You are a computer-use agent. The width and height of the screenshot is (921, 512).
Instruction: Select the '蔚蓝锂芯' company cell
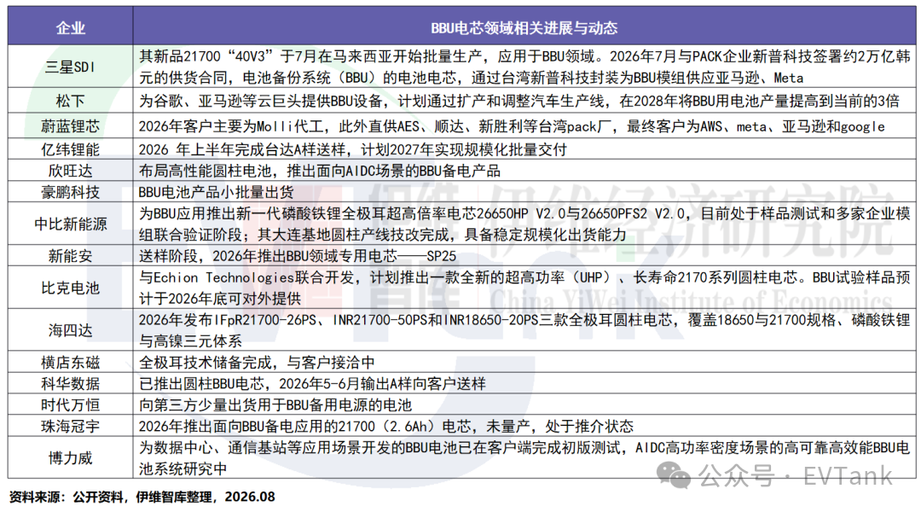(x=71, y=125)
